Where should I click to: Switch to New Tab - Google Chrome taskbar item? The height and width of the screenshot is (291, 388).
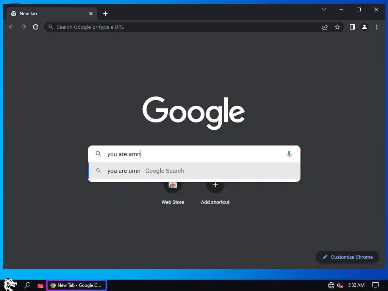pyautogui.click(x=77, y=285)
